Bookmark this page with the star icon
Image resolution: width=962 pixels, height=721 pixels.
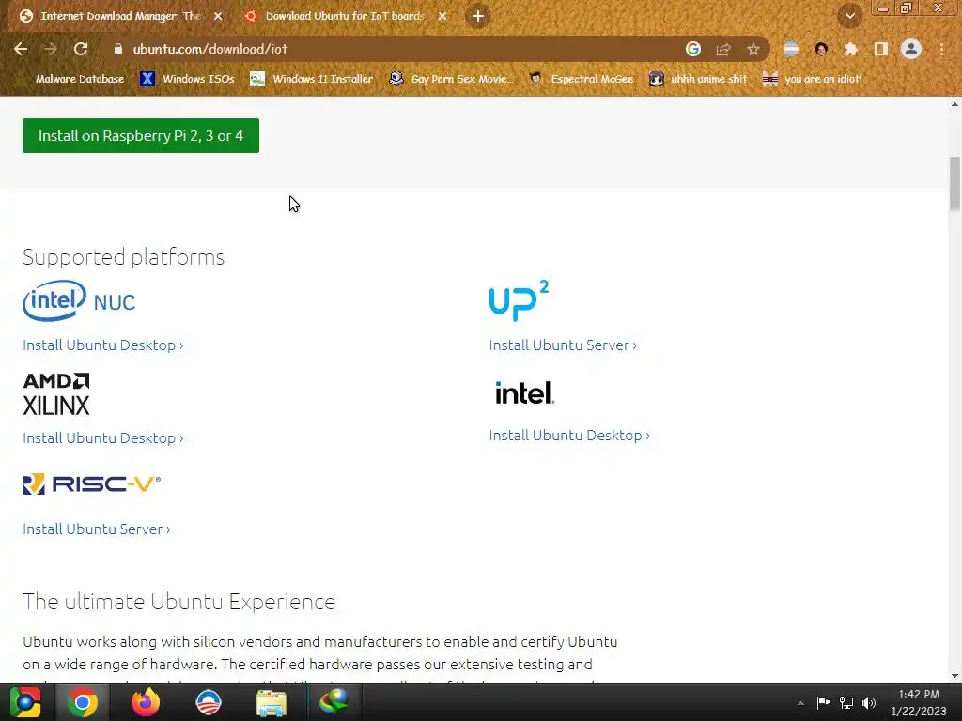click(x=753, y=49)
